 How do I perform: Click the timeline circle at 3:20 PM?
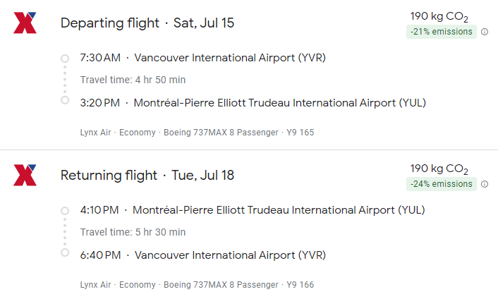click(65, 100)
